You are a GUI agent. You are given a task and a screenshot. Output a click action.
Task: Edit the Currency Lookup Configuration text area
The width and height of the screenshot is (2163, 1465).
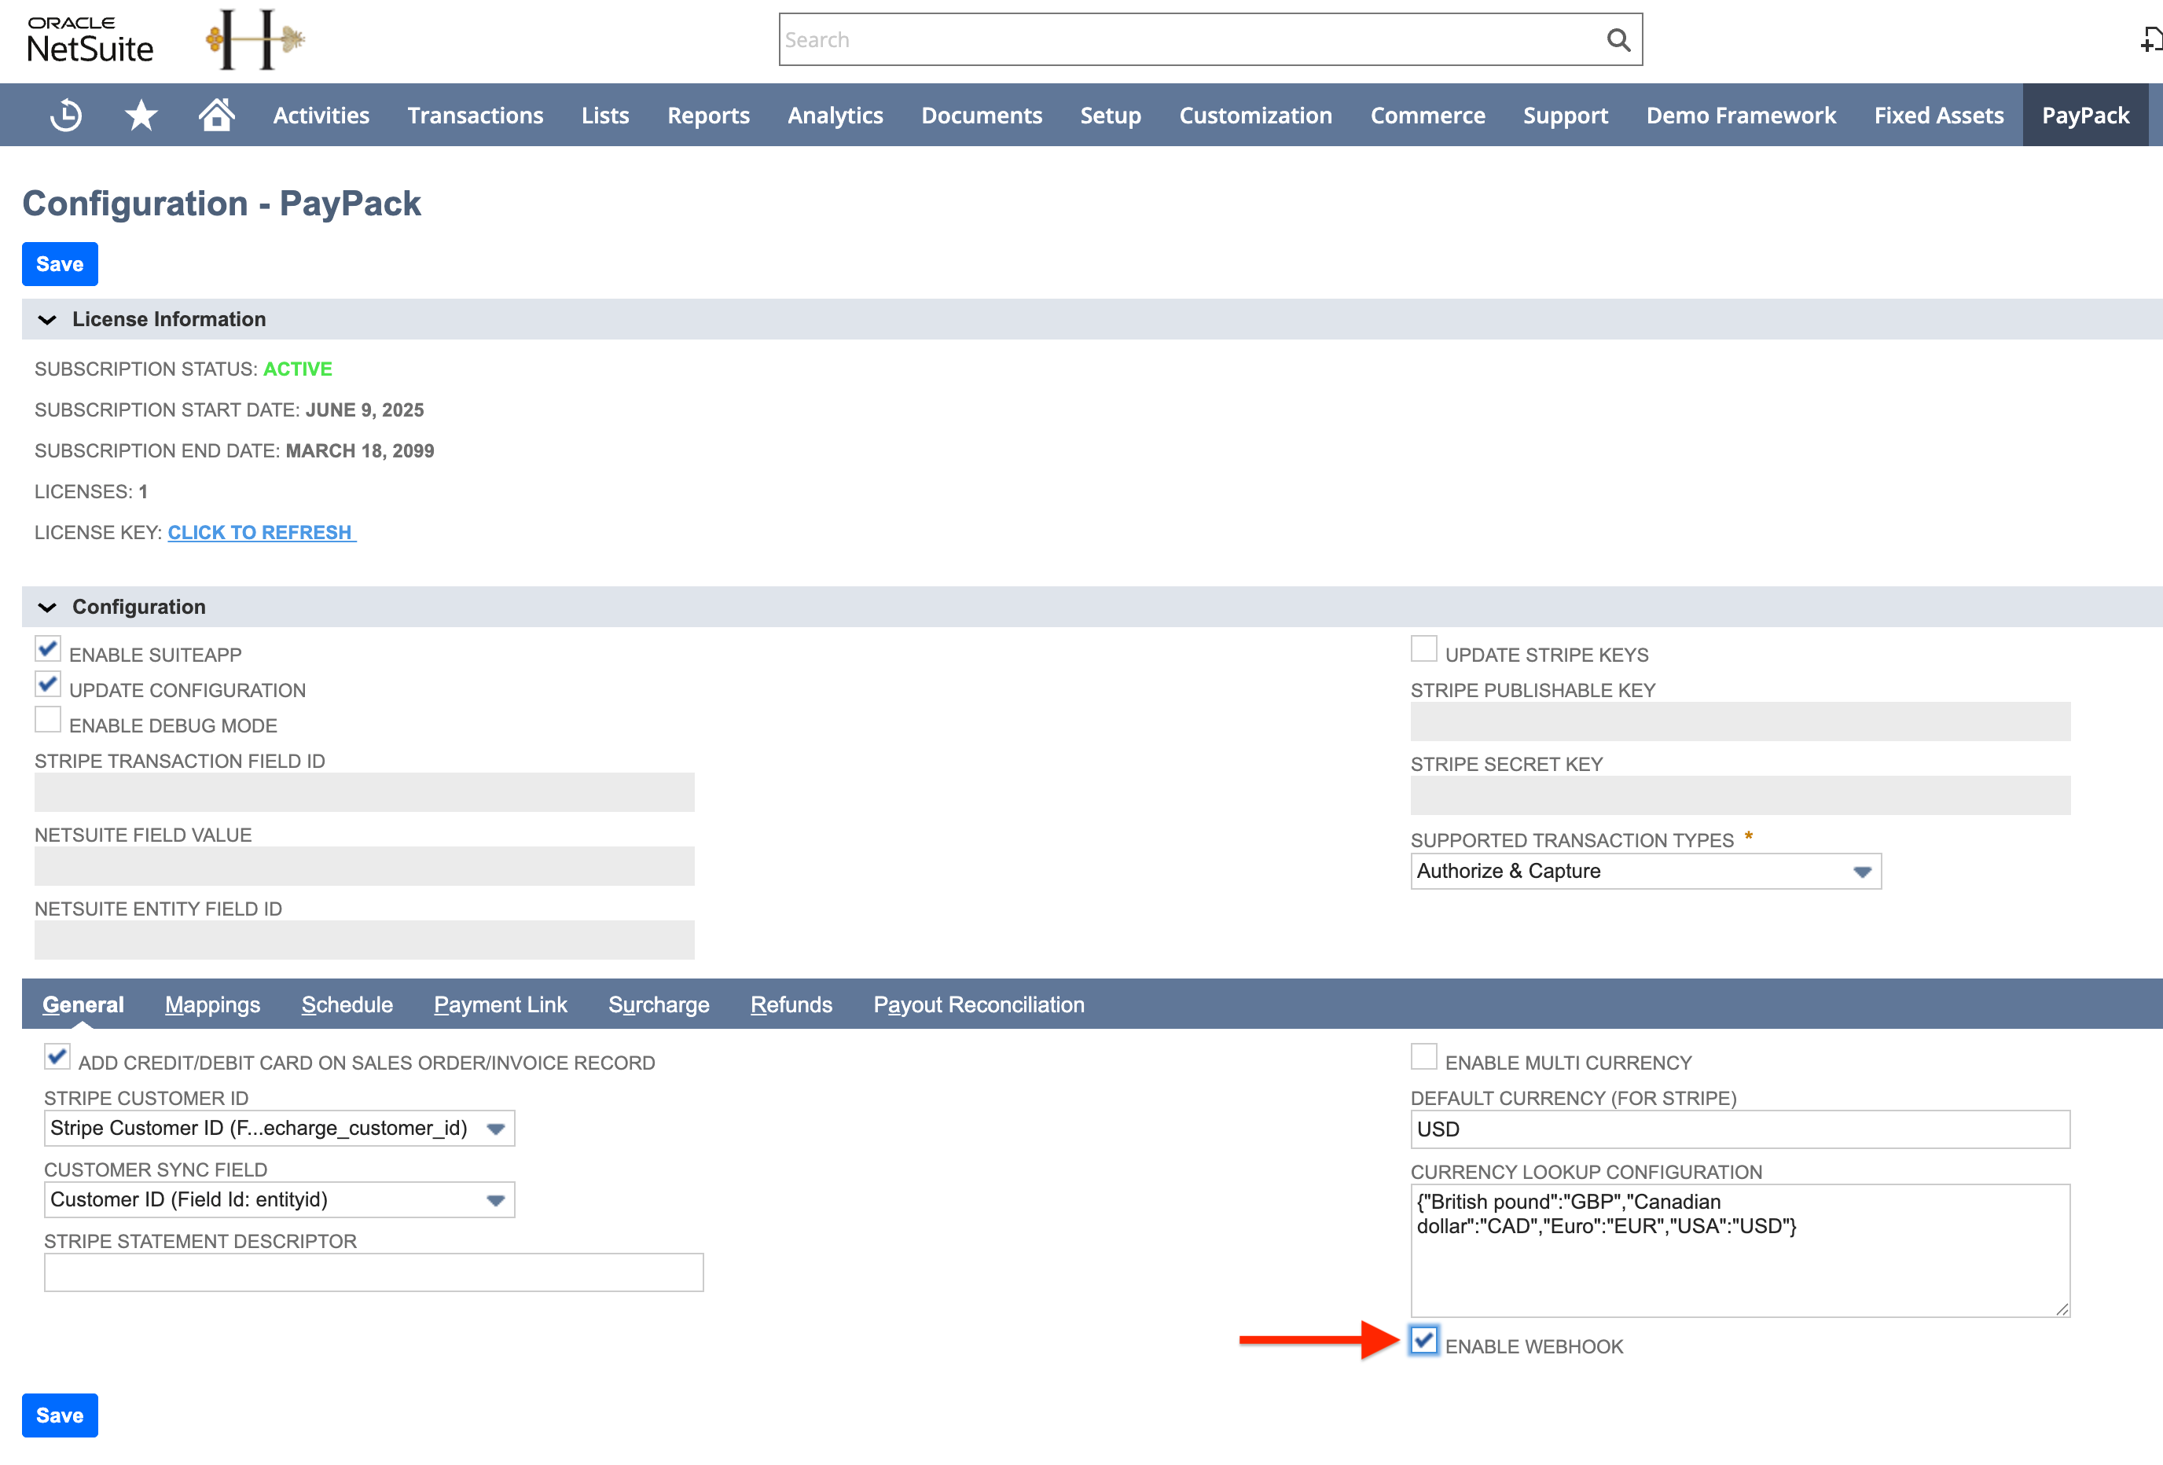tap(1739, 1247)
